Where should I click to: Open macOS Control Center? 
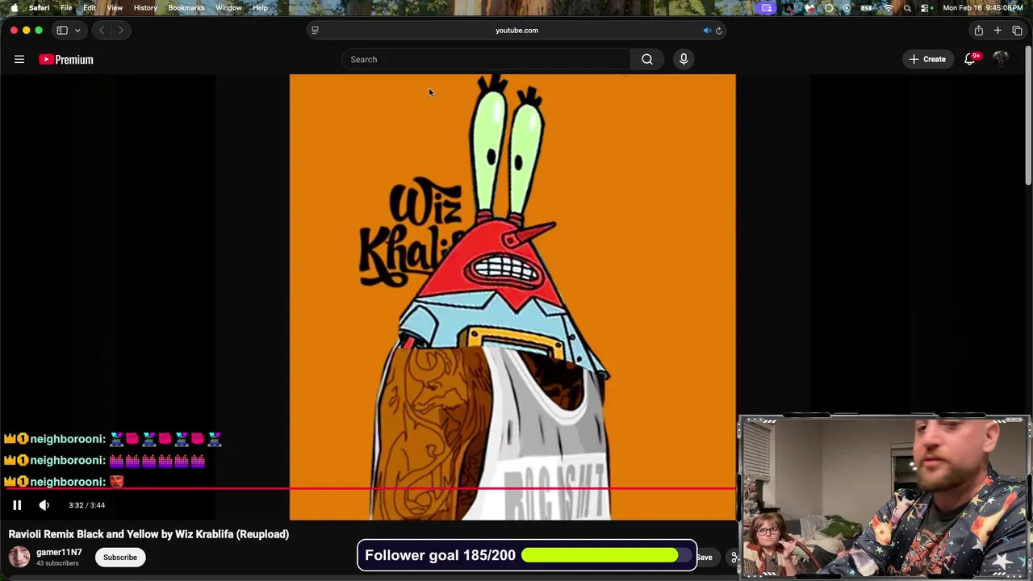pos(926,8)
